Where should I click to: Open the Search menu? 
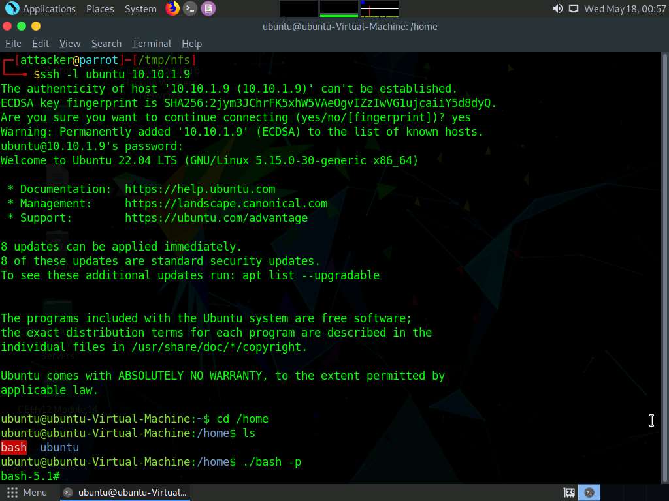click(x=106, y=44)
